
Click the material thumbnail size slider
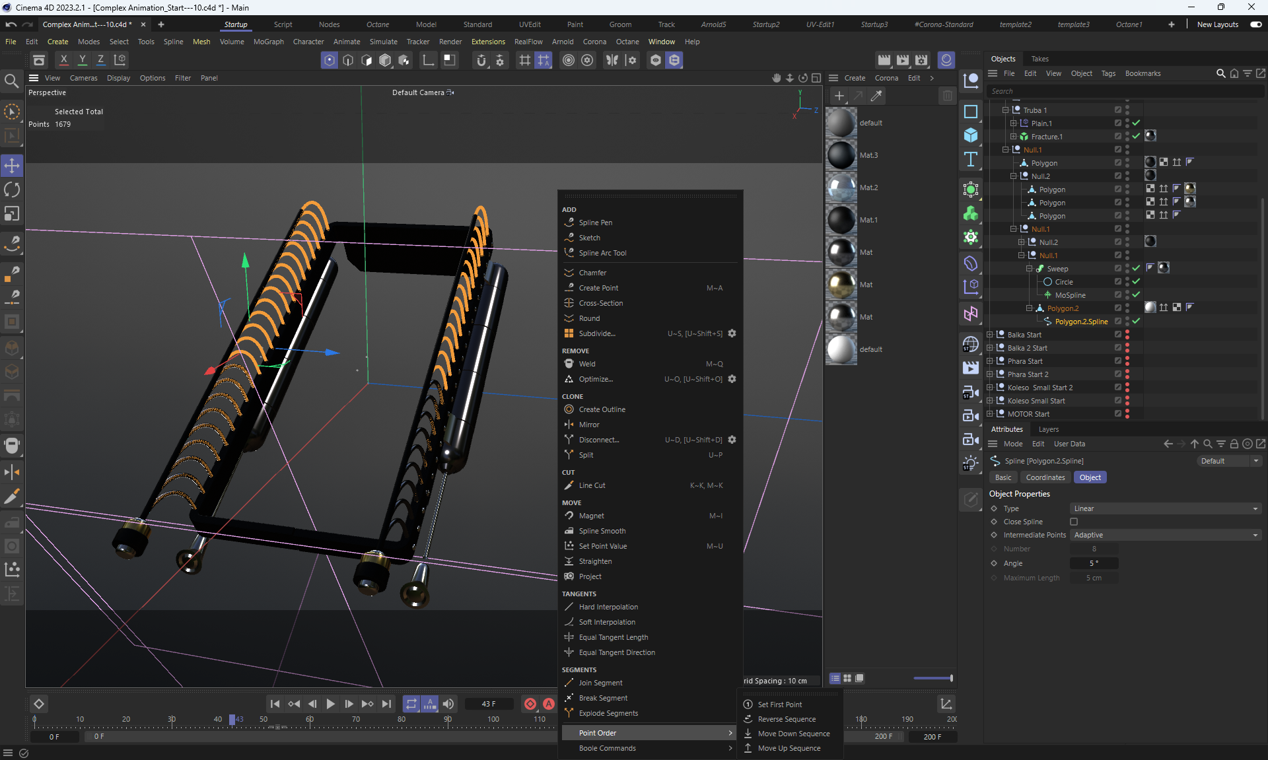click(x=933, y=678)
